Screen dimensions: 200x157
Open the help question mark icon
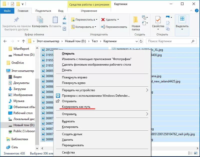point(197,11)
